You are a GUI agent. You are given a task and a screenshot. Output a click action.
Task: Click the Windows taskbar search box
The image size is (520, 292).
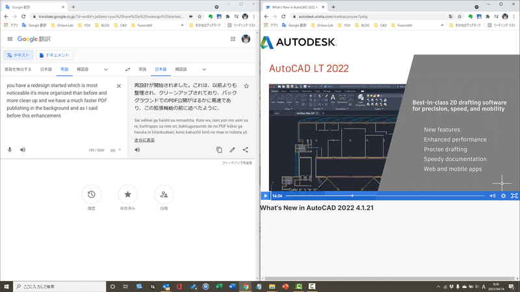tap(60, 286)
